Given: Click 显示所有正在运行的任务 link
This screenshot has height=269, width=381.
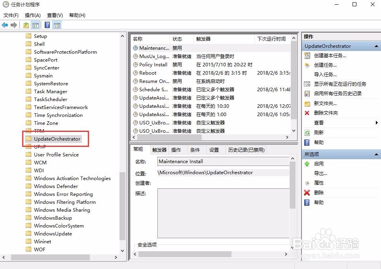Looking at the screenshot, I should pyautogui.click(x=340, y=84).
